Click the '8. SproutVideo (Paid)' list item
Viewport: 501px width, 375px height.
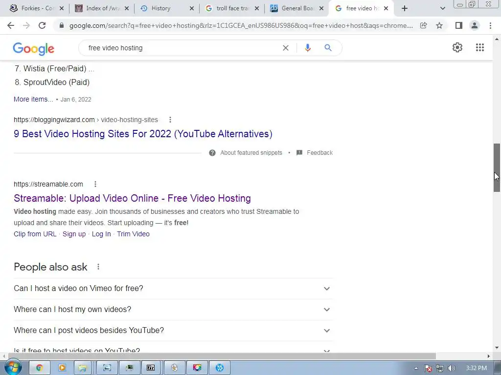52,82
